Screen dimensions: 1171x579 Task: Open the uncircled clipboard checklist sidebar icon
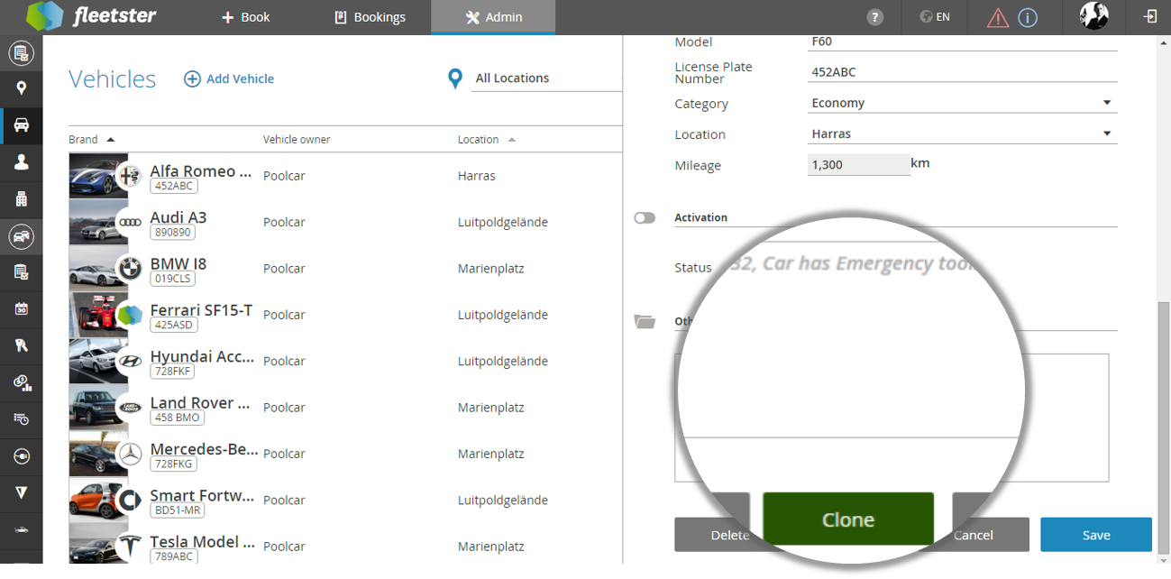point(22,272)
